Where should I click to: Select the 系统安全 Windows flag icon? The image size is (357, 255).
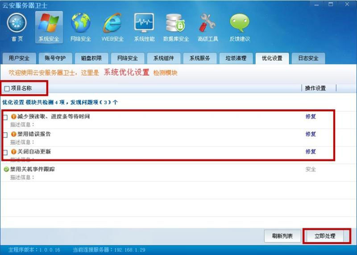[49, 23]
